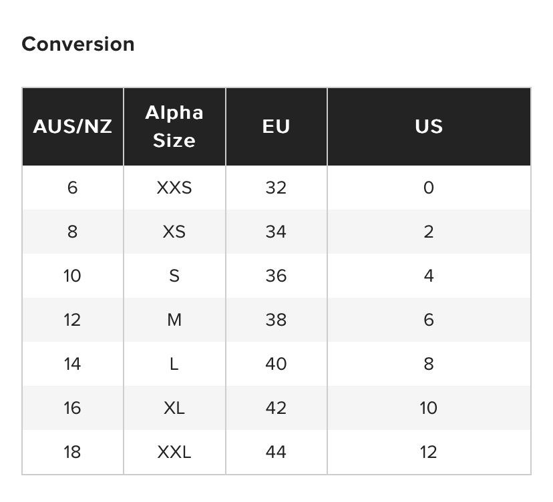Select the XS alpha size cell

[174, 232]
